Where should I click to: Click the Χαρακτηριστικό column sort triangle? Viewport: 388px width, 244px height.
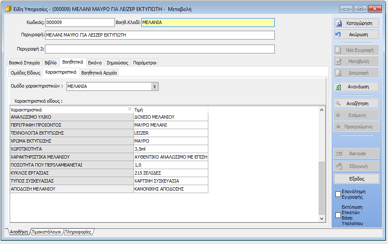tap(130, 109)
